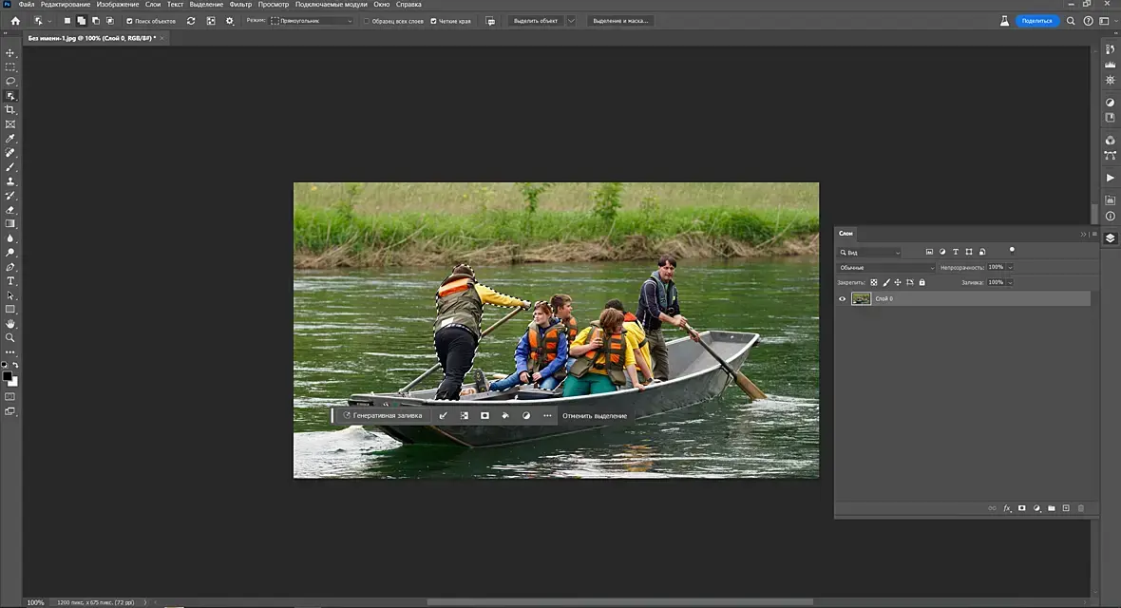Image resolution: width=1121 pixels, height=608 pixels.
Task: Add a layer mask in Layers panel
Action: [1021, 508]
